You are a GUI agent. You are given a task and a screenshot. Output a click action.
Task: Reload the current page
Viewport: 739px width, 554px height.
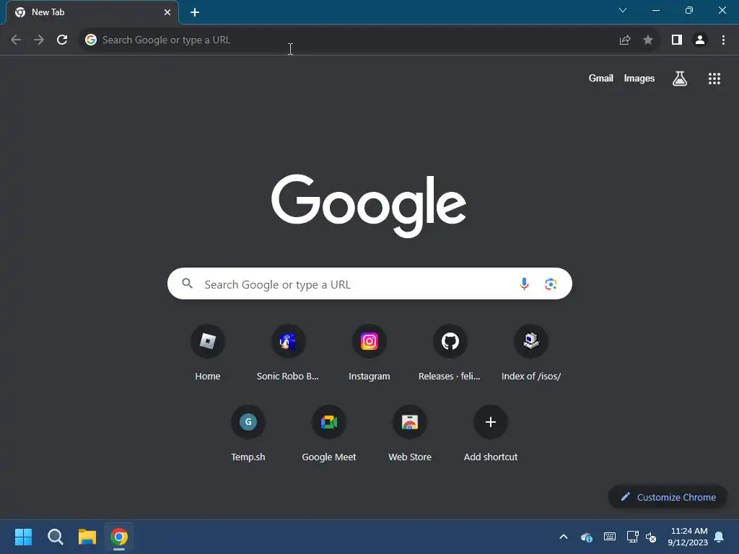[62, 40]
